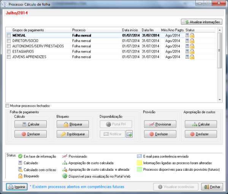Click the globe Portal Web legend icon
228x194 pixels.
[x=65, y=176]
